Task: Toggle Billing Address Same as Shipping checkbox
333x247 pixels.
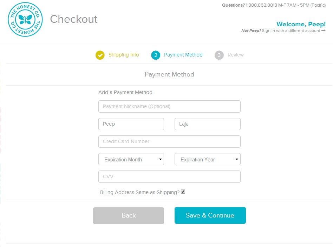Action: pyautogui.click(x=183, y=192)
